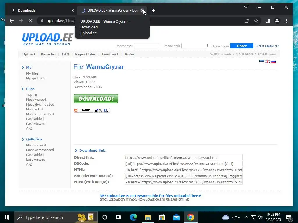
Task: Open File Explorer from taskbar
Action: pyautogui.click(x=148, y=217)
